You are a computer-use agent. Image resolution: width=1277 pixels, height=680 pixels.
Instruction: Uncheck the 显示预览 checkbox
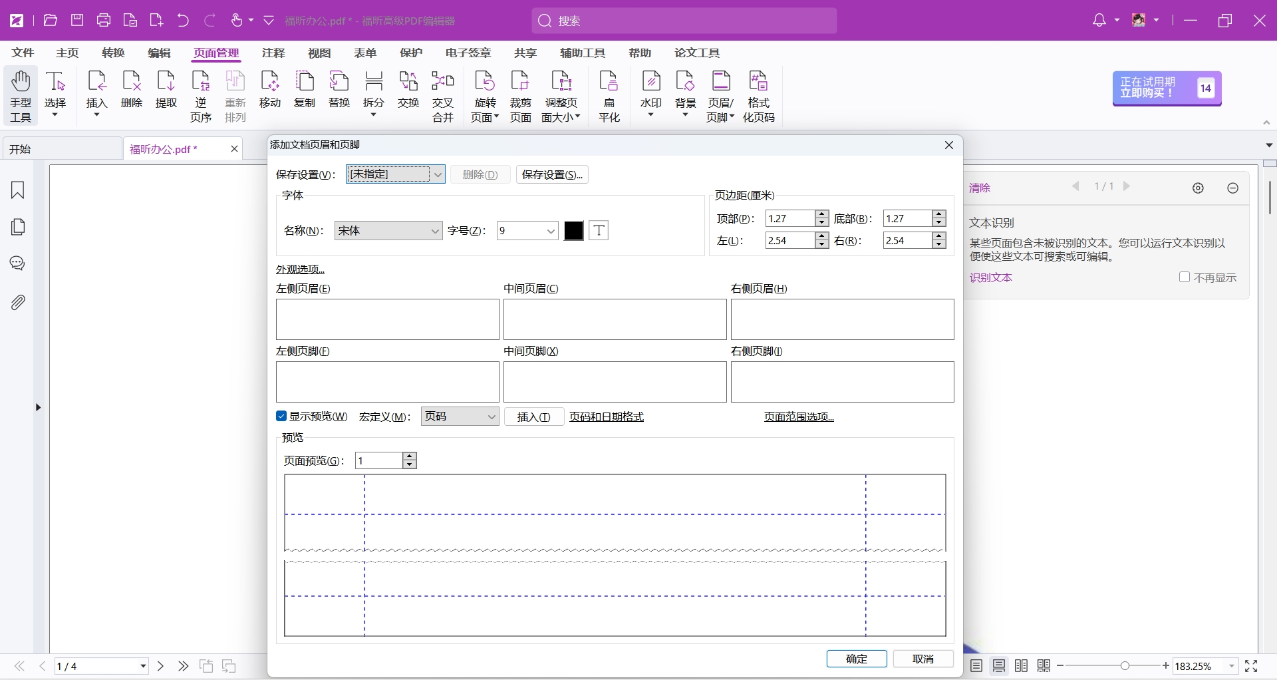(x=281, y=417)
